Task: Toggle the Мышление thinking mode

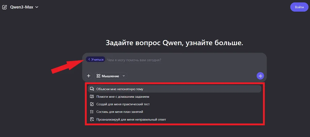Action: click(108, 76)
